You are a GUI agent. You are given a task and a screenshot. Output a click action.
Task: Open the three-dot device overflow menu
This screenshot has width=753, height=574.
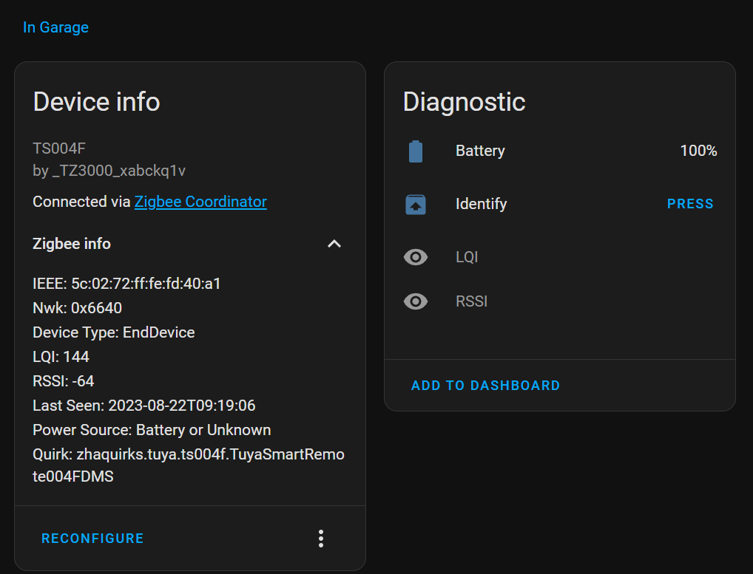click(321, 539)
